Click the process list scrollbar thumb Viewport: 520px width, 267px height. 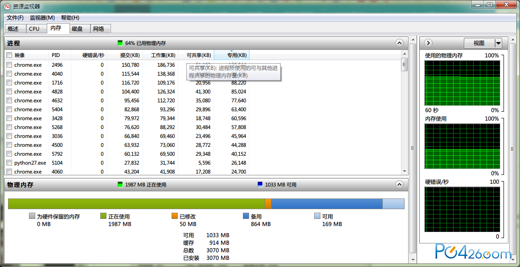click(x=404, y=64)
